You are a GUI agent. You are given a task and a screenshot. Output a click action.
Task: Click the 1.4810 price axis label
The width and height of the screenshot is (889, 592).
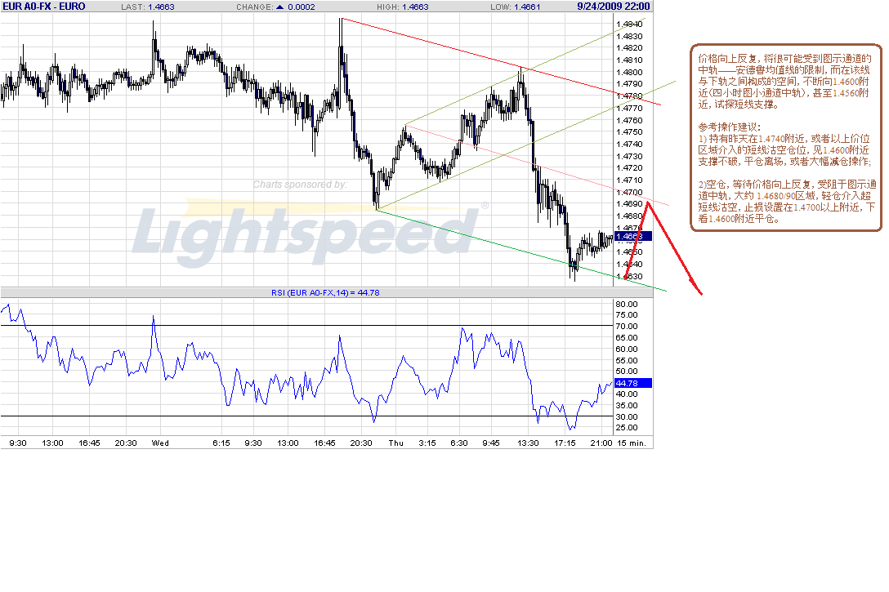click(x=629, y=60)
